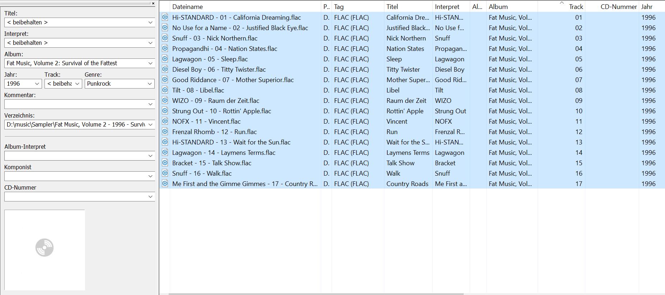Expand the CD-Nummer dropdown
The height and width of the screenshot is (295, 665).
click(x=150, y=196)
